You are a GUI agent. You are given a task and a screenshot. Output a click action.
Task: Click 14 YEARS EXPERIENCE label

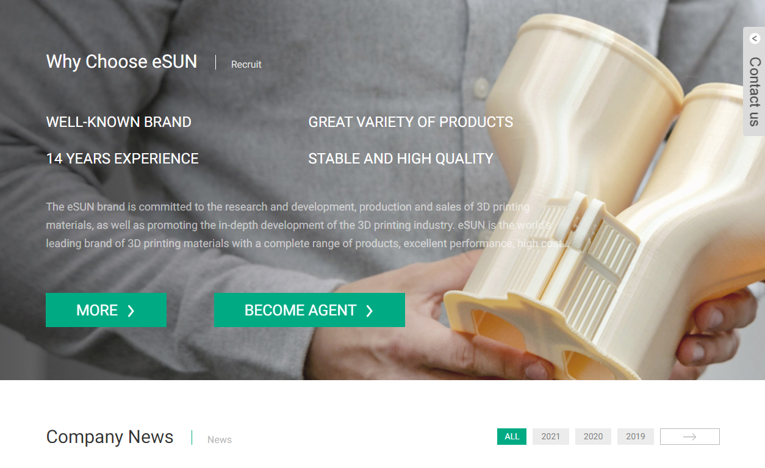(123, 159)
